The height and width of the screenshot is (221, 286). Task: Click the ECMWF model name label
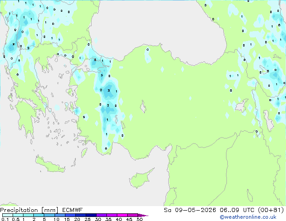73,210
